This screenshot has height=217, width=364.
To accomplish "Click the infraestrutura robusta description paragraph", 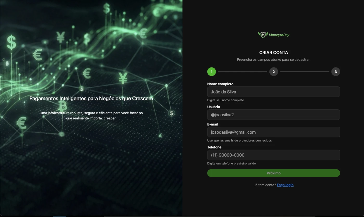I will (91, 116).
